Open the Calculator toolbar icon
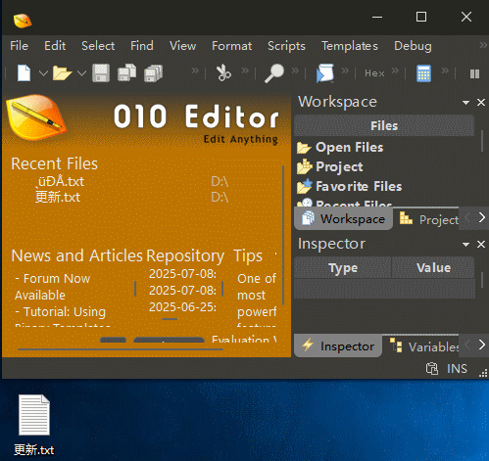 [423, 73]
